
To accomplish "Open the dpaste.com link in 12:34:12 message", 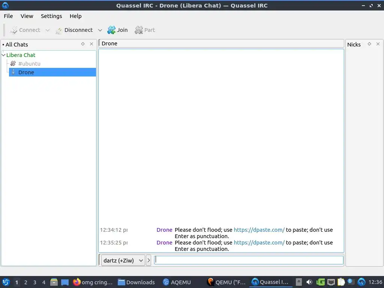I will [x=259, y=230].
